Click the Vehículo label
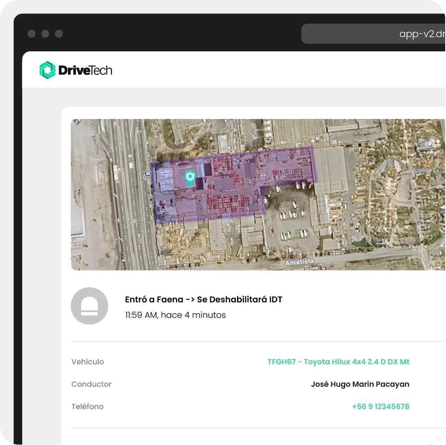The width and height of the screenshot is (446, 445). [88, 361]
